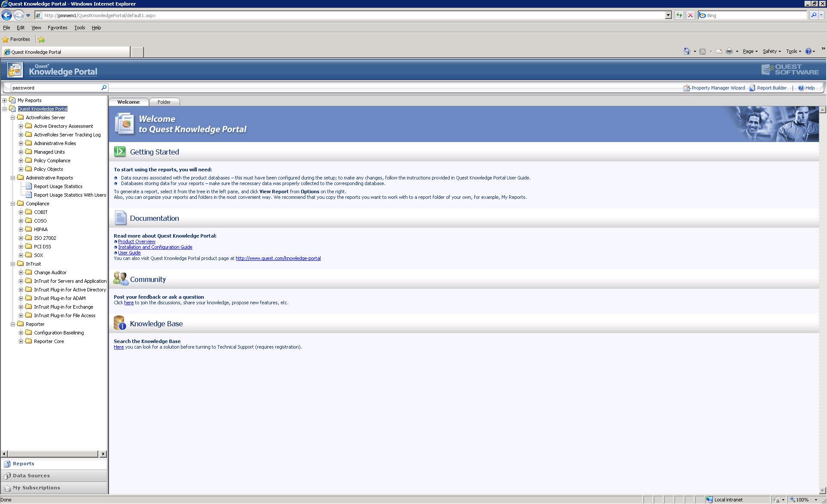This screenshot has height=504, width=827.
Task: Expand the COBIT compliance folder
Action: click(21, 212)
